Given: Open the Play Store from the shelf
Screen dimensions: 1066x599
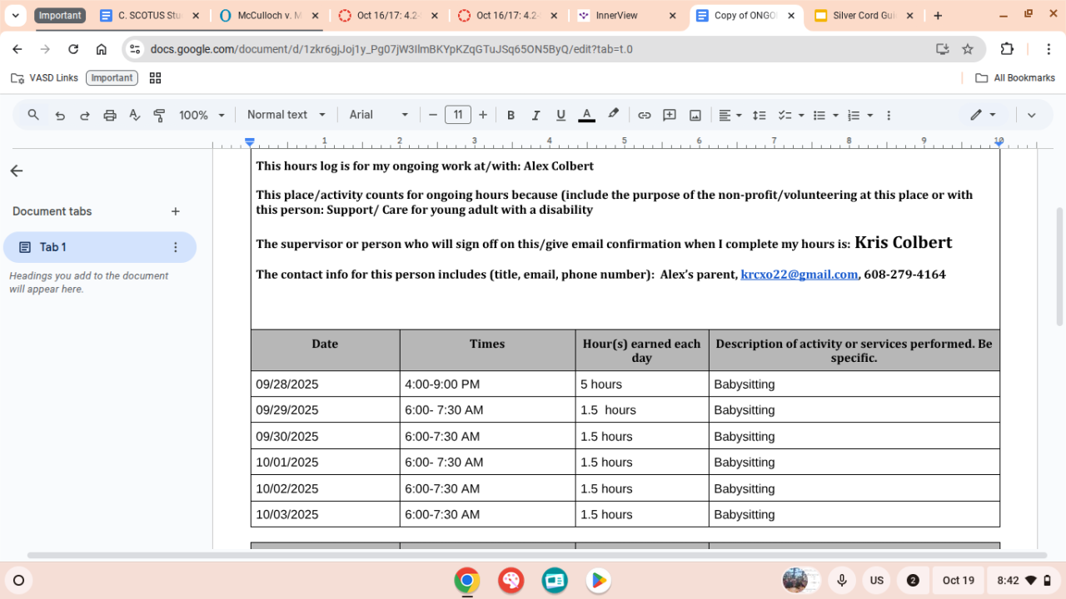Looking at the screenshot, I should 598,581.
